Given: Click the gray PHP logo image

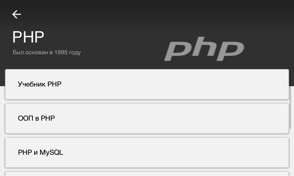Looking at the screenshot, I should click(204, 51).
